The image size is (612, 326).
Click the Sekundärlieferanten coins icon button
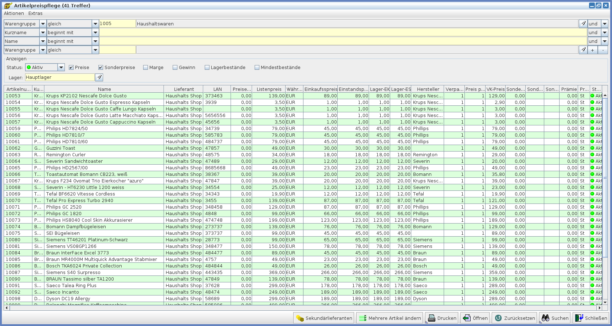coord(324,318)
